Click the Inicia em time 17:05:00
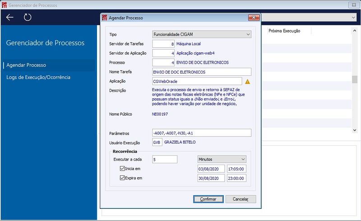The height and width of the screenshot is (221, 361). (x=236, y=169)
